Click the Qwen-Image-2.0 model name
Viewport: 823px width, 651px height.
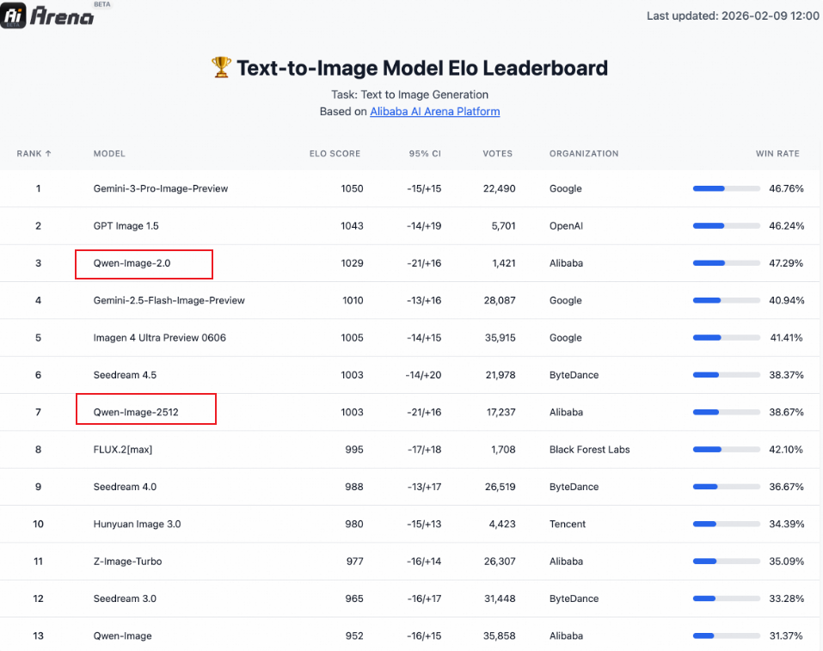(x=132, y=263)
